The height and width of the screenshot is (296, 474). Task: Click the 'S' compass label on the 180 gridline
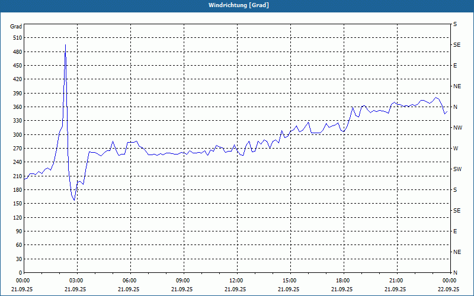coord(455,190)
